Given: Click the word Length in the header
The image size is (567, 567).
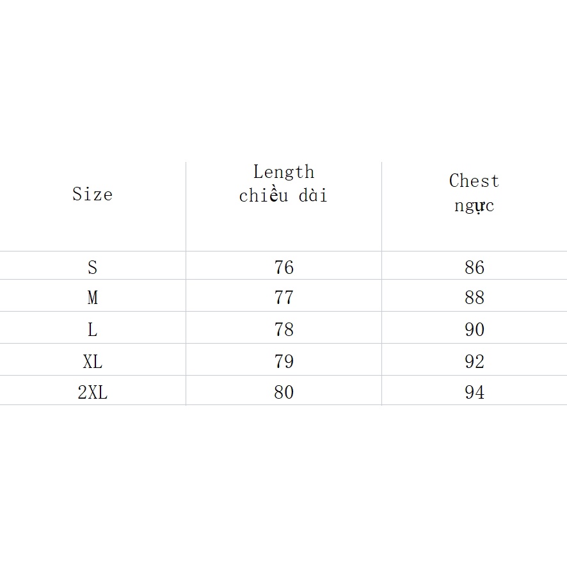Looking at the screenshot, I should (x=284, y=173).
